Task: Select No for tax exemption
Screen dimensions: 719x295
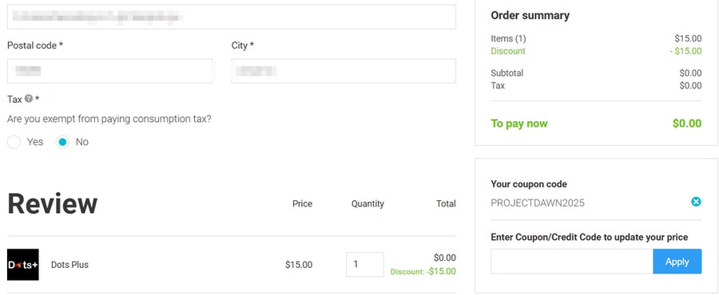Action: pos(62,142)
